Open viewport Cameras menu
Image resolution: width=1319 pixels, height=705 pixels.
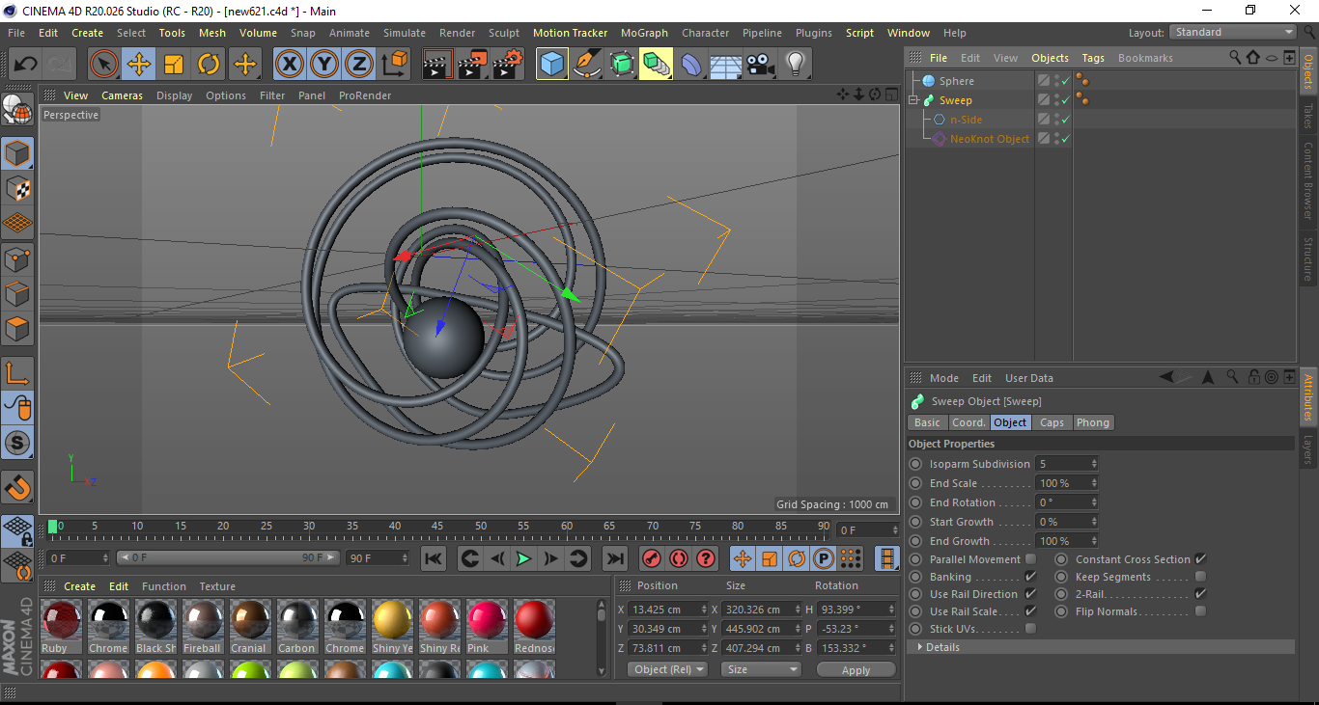pyautogui.click(x=122, y=95)
